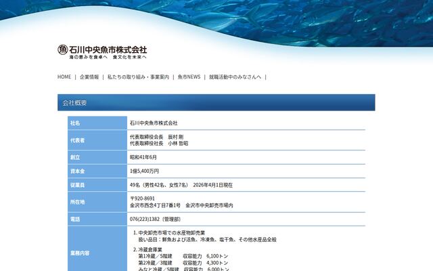Select the postal code 〒920-8691
Viewport: 433px width, 271px height.
pyautogui.click(x=142, y=199)
